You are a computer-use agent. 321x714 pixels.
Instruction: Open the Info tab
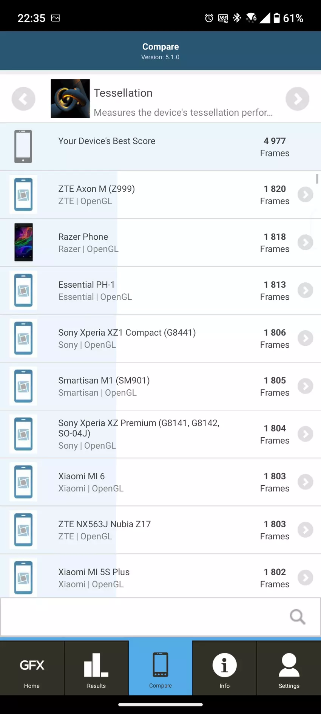(x=225, y=668)
